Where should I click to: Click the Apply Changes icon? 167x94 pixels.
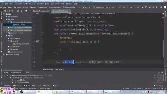click(117, 7)
